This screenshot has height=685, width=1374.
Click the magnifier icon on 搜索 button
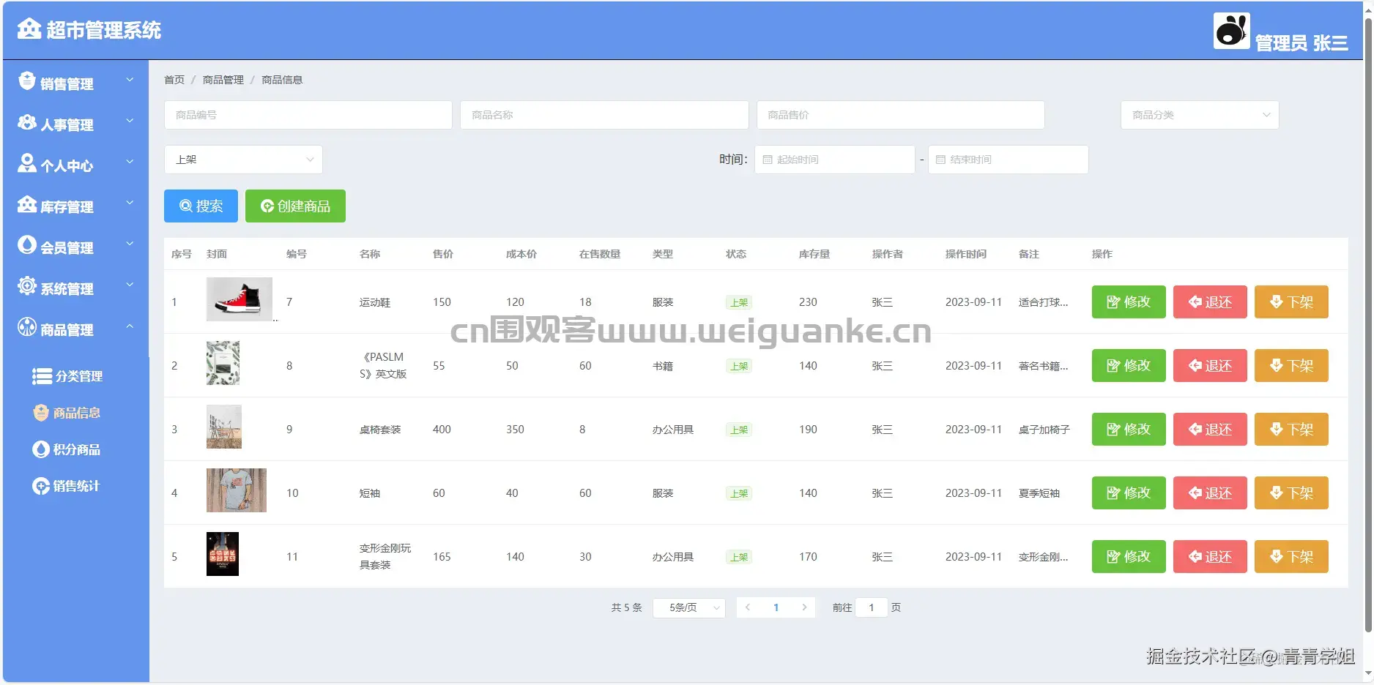coord(186,206)
